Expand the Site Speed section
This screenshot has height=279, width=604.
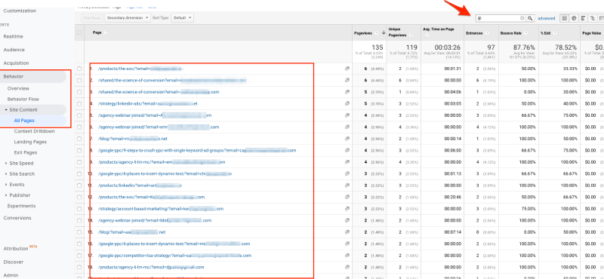6,163
